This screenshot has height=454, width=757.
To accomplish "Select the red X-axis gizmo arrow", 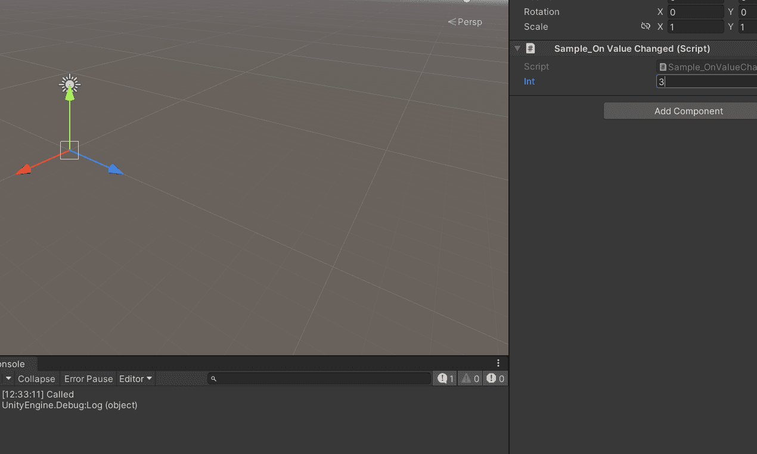I will (24, 170).
